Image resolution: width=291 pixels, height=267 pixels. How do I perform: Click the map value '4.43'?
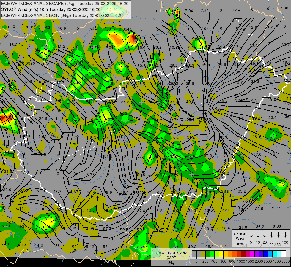(x=275, y=190)
